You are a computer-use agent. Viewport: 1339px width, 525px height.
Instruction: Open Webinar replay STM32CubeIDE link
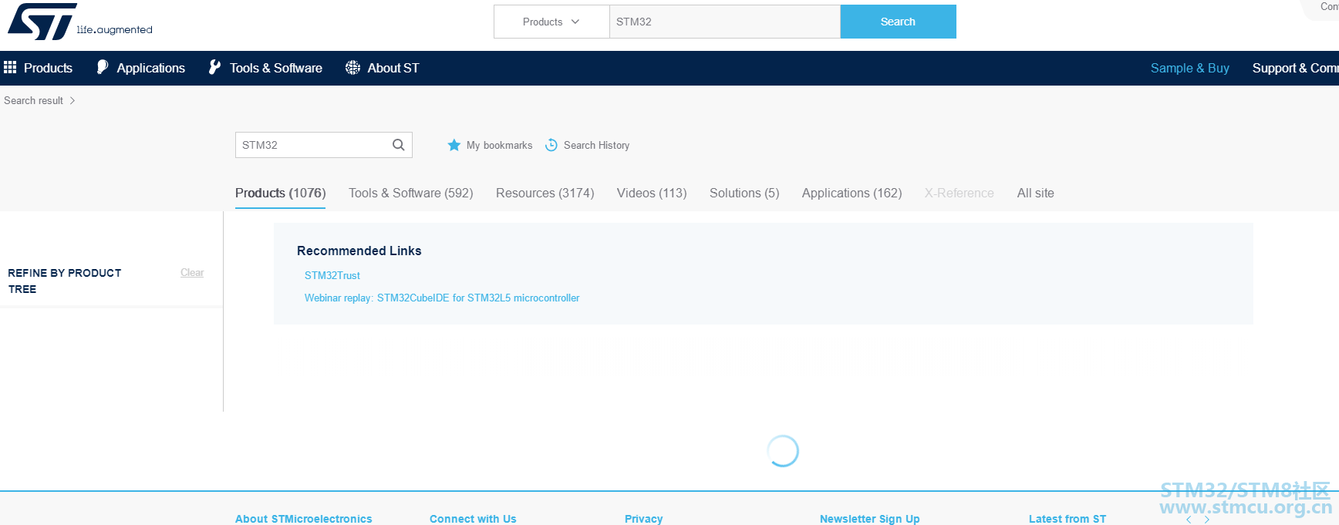[x=441, y=298]
